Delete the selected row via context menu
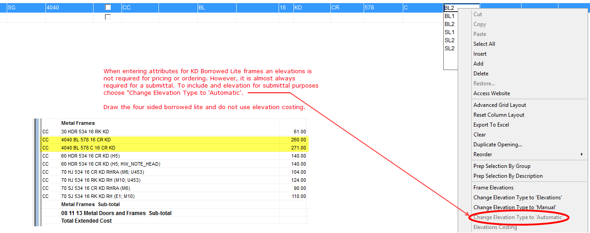This screenshot has width=590, height=233. point(481,74)
